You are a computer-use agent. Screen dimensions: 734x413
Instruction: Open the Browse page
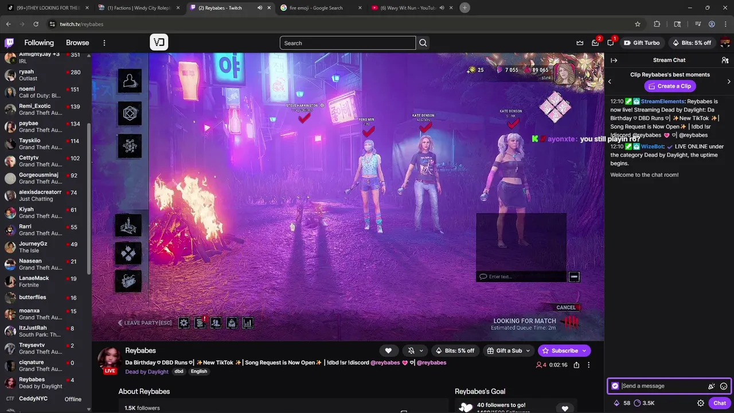coord(77,43)
